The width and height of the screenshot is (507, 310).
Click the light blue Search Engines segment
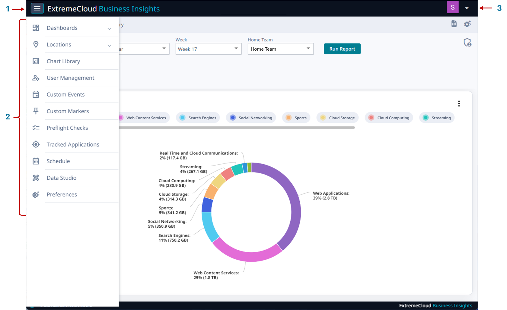208,227
